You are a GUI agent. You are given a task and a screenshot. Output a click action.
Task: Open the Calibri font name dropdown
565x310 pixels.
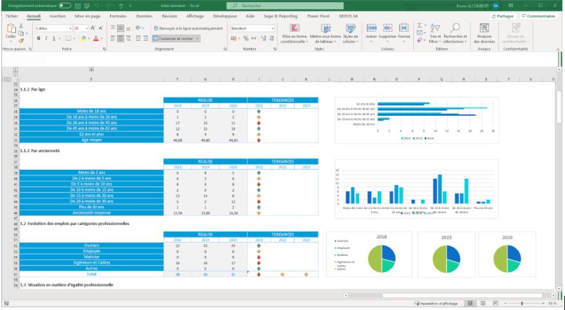coord(70,28)
